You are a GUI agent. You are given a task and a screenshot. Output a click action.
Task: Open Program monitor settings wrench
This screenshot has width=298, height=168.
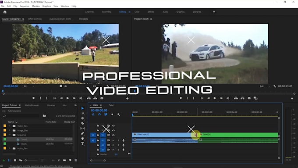pos(275,86)
